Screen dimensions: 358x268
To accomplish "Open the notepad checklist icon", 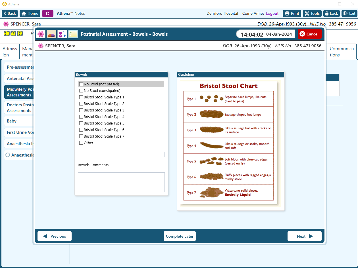I will pos(73,34).
